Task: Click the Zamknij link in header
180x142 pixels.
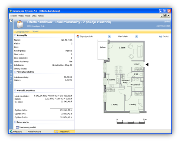Action: pyautogui.click(x=167, y=21)
